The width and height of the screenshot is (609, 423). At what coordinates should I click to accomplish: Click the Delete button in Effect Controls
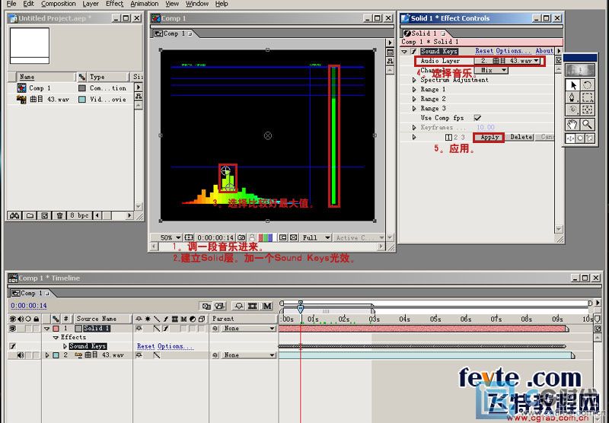521,137
